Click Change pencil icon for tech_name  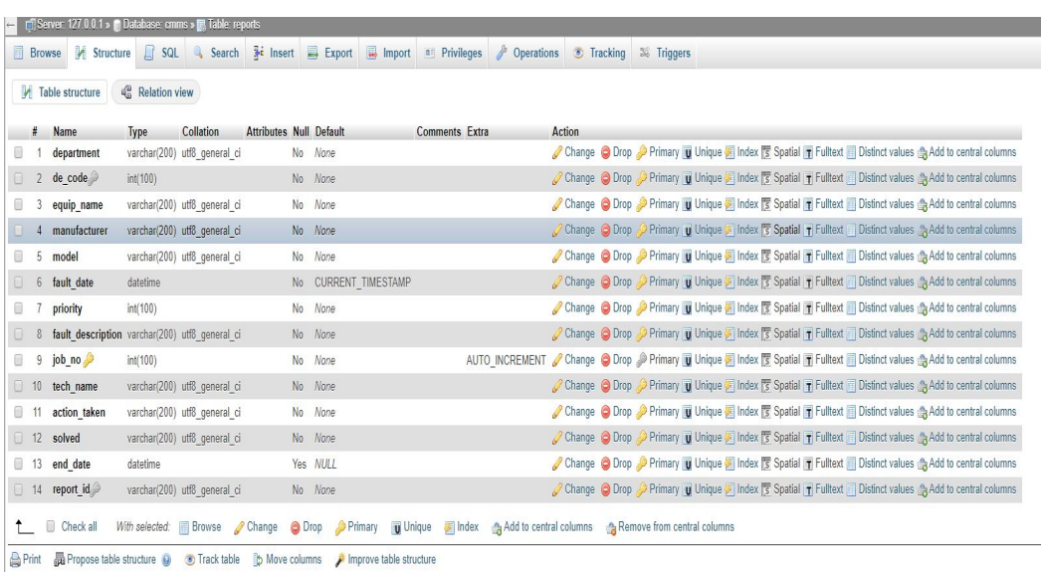(x=557, y=386)
